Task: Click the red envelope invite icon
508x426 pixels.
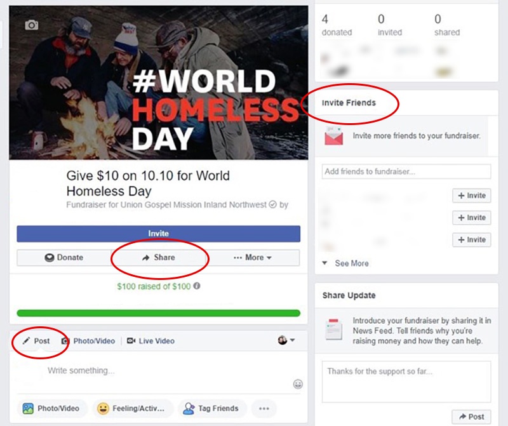Action: pyautogui.click(x=334, y=136)
